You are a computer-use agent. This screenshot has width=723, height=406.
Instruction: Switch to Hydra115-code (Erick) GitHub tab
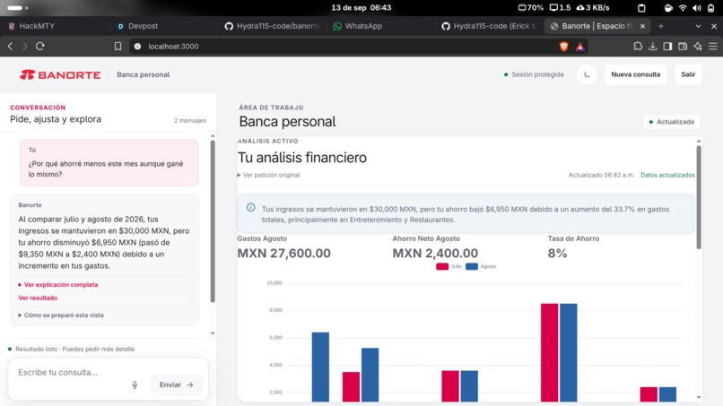tap(489, 26)
